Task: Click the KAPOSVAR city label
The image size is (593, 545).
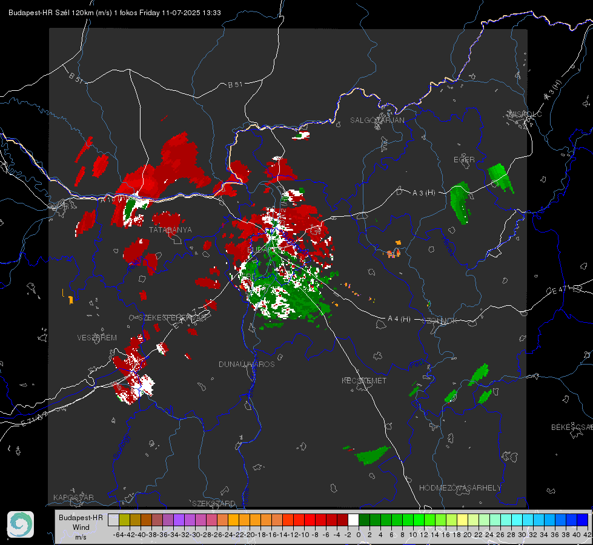Action: point(73,497)
